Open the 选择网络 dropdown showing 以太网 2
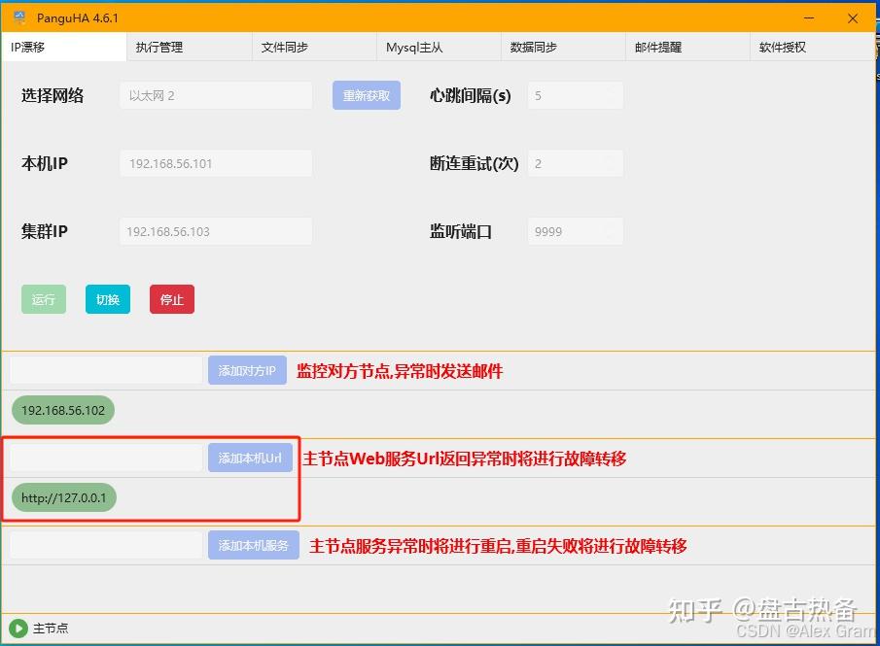 coord(216,95)
